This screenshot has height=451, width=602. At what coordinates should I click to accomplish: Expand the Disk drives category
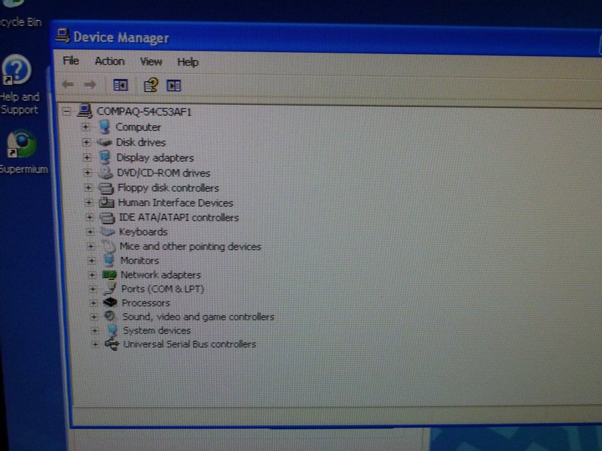(86, 142)
